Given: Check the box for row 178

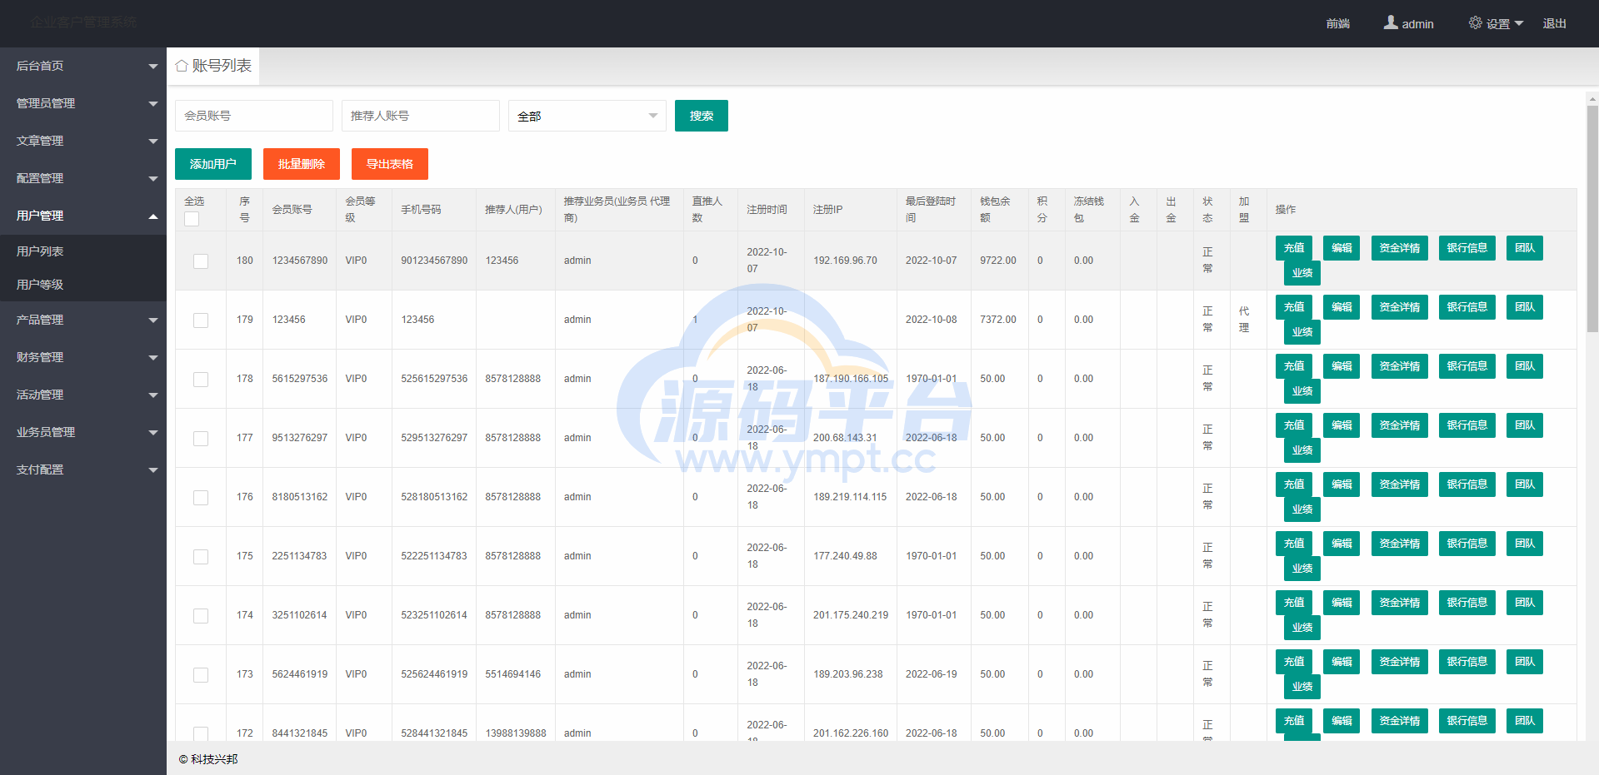Looking at the screenshot, I should [x=201, y=380].
